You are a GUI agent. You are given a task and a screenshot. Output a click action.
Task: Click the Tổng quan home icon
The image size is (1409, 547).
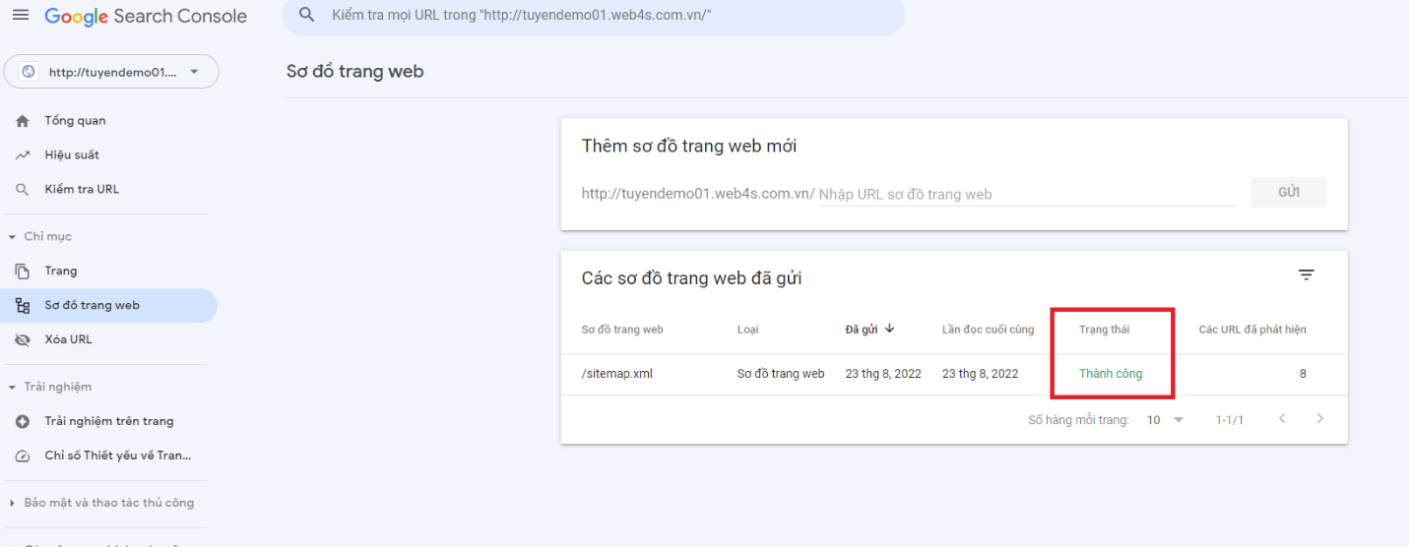pyautogui.click(x=23, y=121)
